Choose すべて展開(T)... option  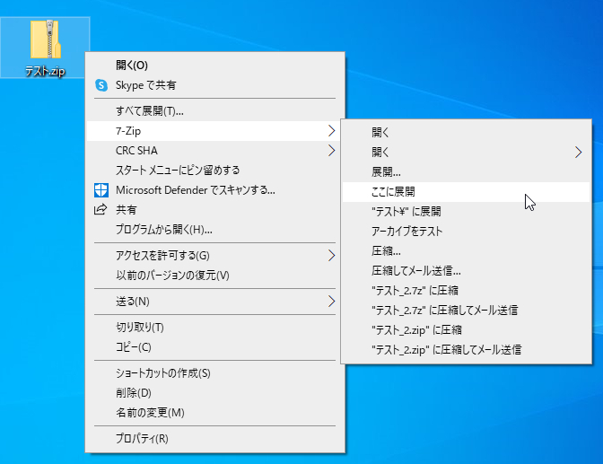[x=215, y=111]
